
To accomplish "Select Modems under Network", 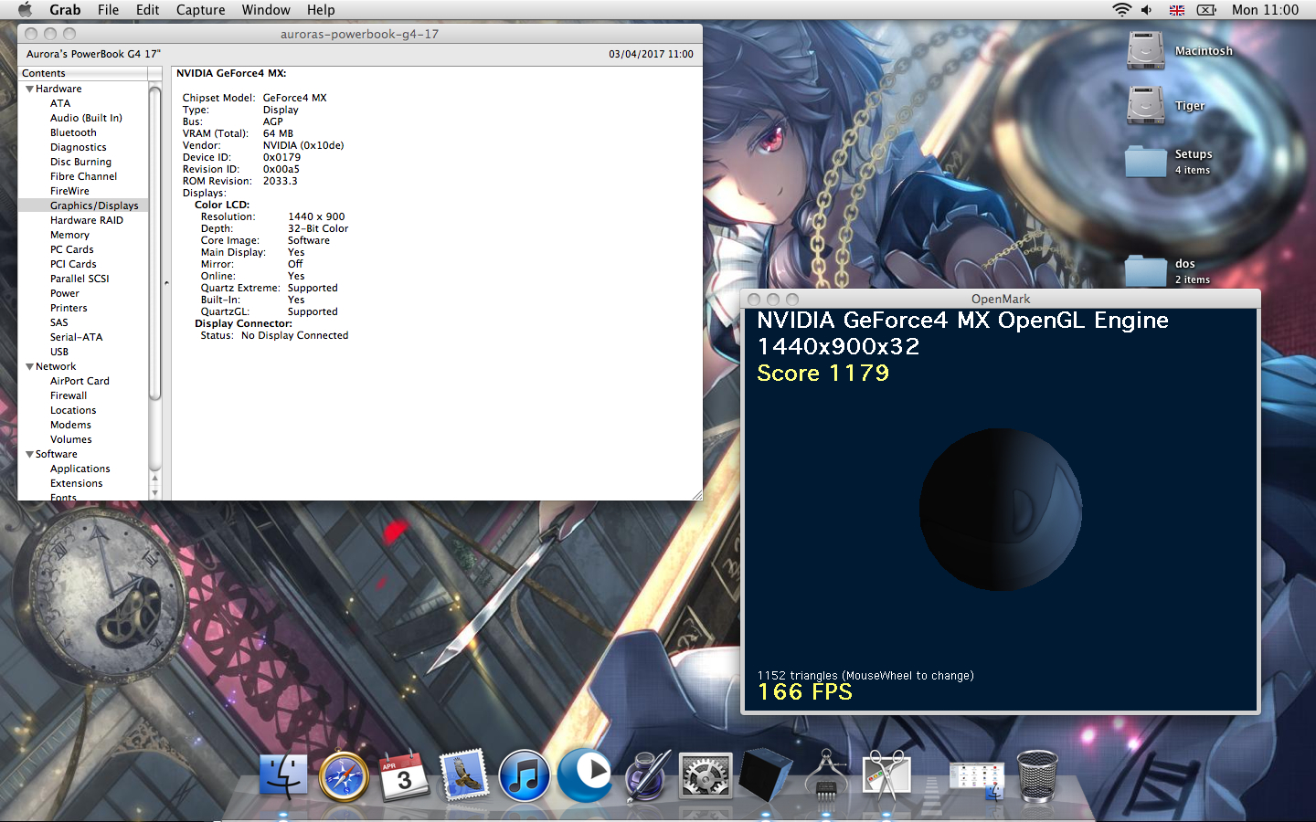I will [x=70, y=425].
